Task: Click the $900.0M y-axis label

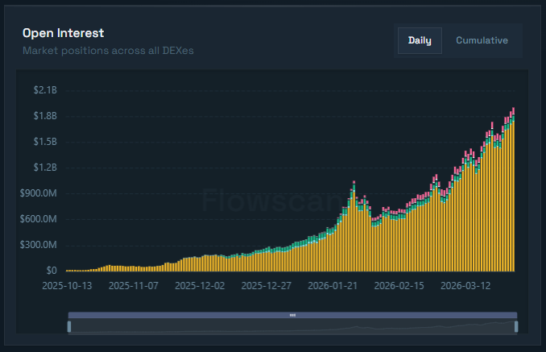Action: [x=39, y=193]
